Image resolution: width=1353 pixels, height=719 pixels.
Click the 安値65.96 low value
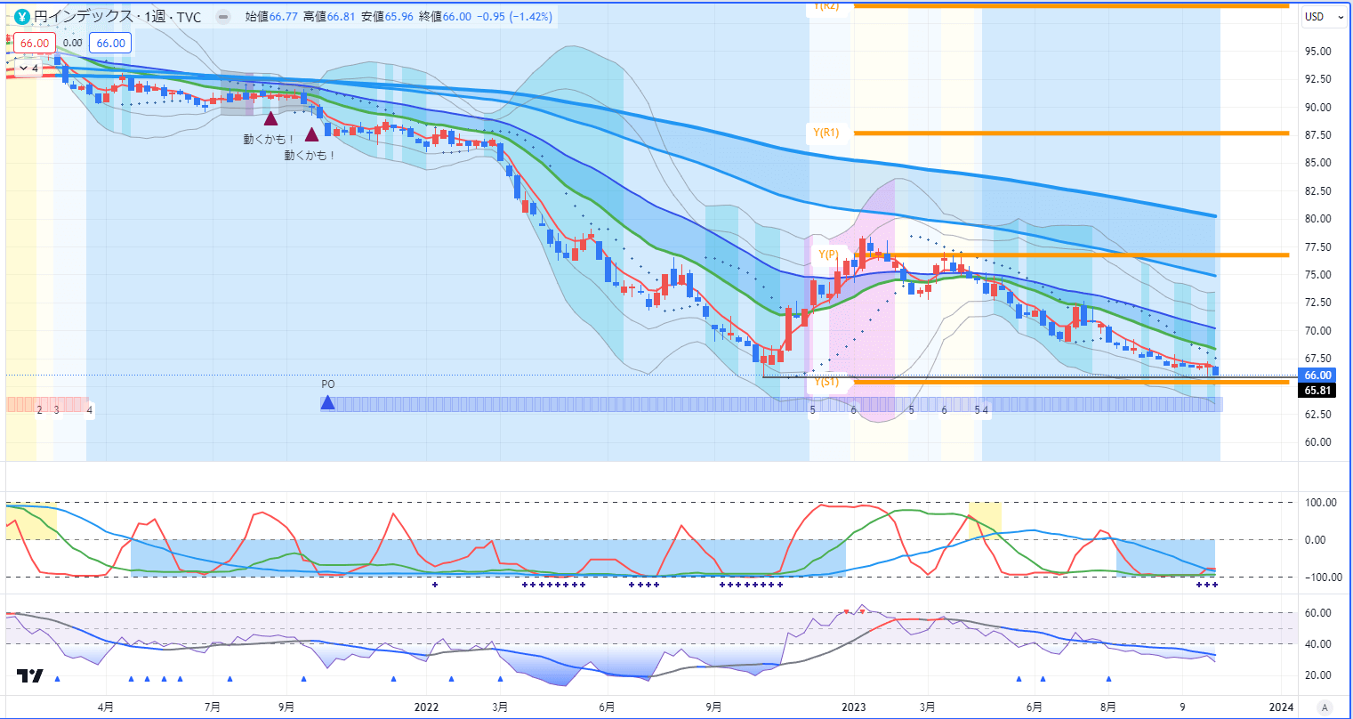point(386,17)
